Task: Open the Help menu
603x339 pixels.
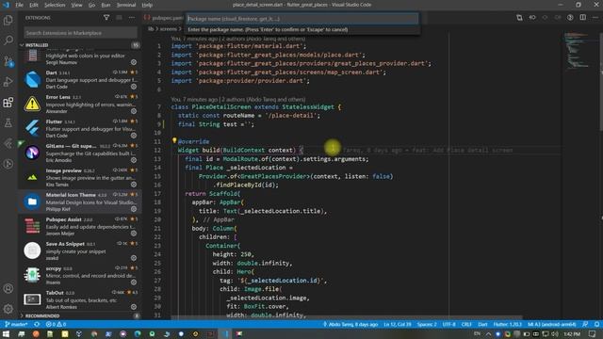Action: pyautogui.click(x=147, y=5)
